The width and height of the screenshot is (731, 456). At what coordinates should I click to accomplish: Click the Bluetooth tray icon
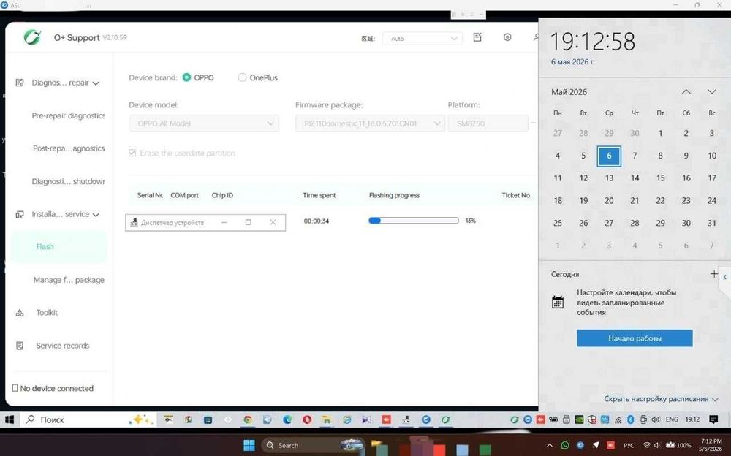pyautogui.click(x=630, y=419)
